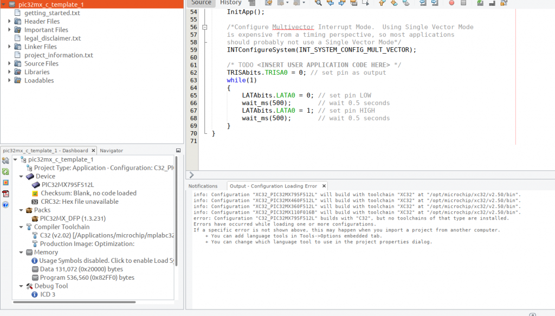Open device datasheet PDF icon
The height and width of the screenshot is (316, 555).
(5, 194)
